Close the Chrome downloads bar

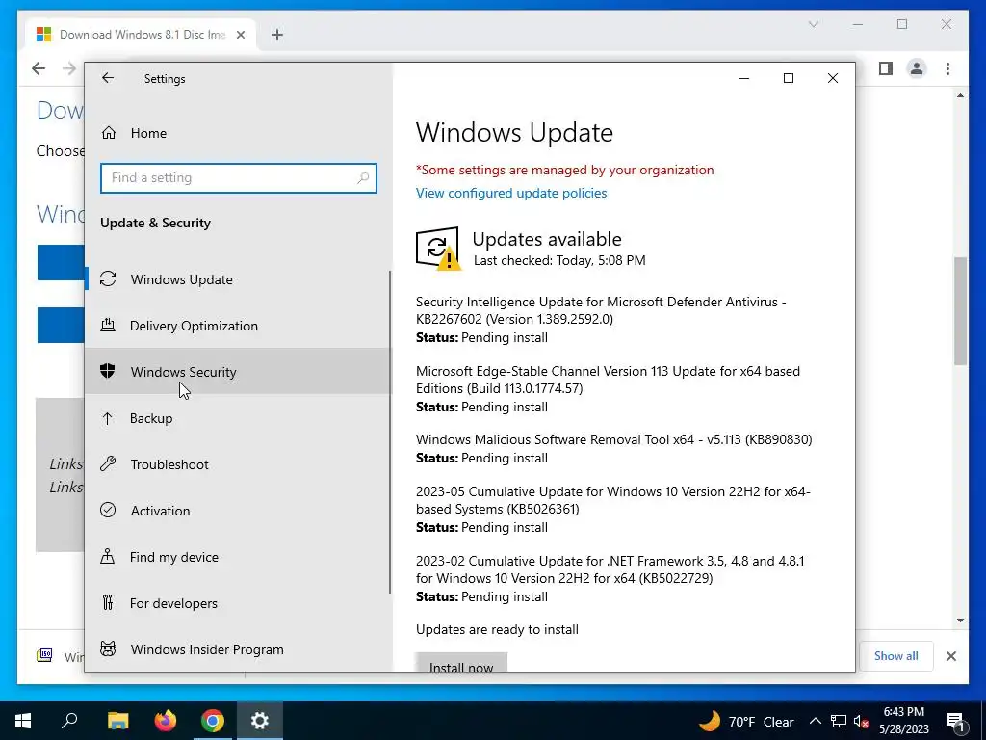[x=950, y=656]
